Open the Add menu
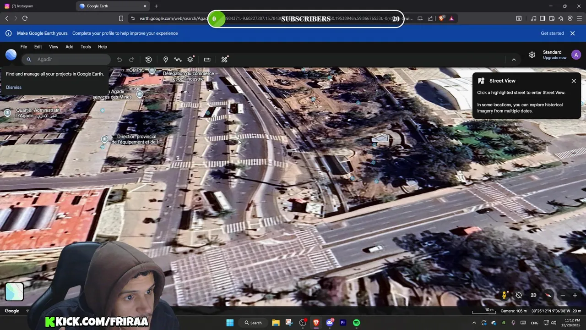Image resolution: width=586 pixels, height=330 pixels. tap(69, 47)
